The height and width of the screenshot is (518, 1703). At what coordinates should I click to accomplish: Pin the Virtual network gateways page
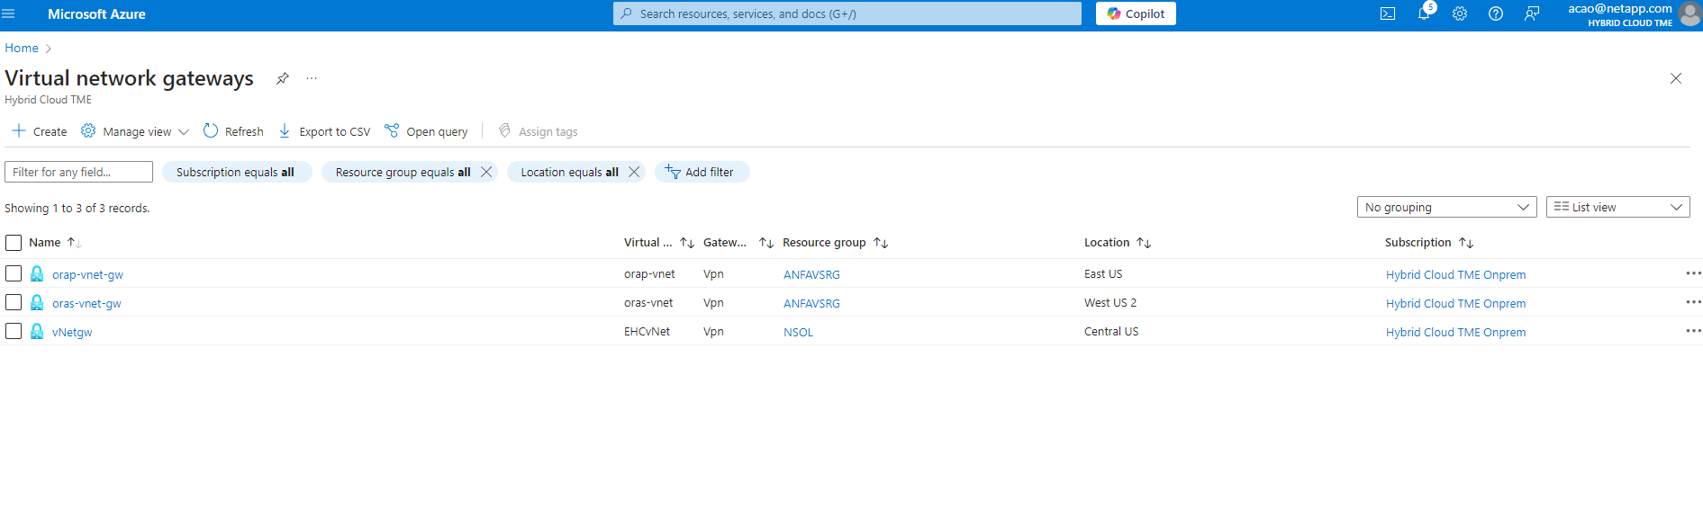click(x=282, y=78)
